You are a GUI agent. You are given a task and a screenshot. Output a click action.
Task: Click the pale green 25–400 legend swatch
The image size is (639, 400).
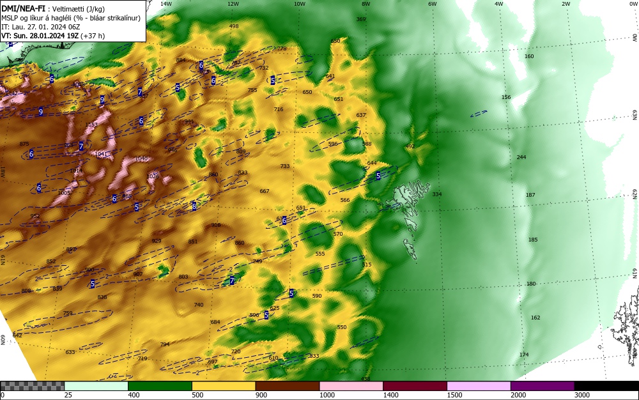(96, 386)
